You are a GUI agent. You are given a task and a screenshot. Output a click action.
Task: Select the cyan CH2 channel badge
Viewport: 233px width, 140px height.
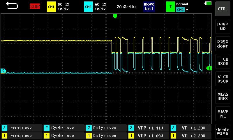(x=88, y=7)
